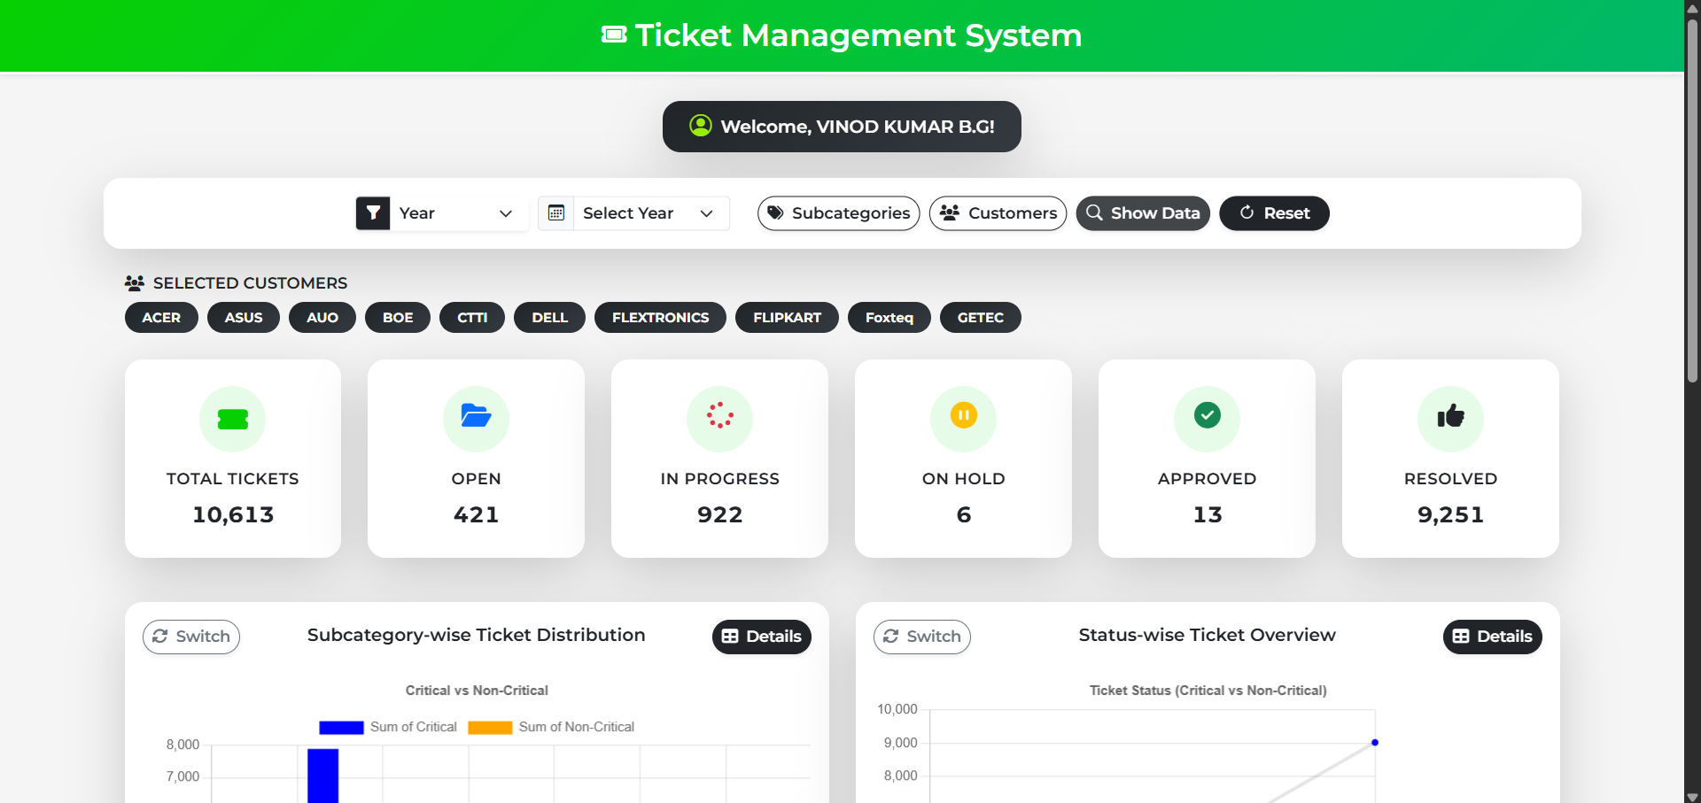
Task: Toggle the Sum of Non-Critical orange legend
Action: [x=551, y=727]
